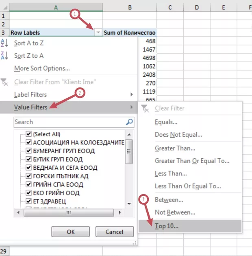Click the Sort A to Z icon
This screenshot has width=252, height=256.
(x=4, y=43)
